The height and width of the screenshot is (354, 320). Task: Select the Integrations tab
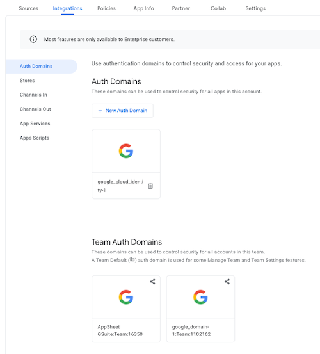click(x=67, y=8)
